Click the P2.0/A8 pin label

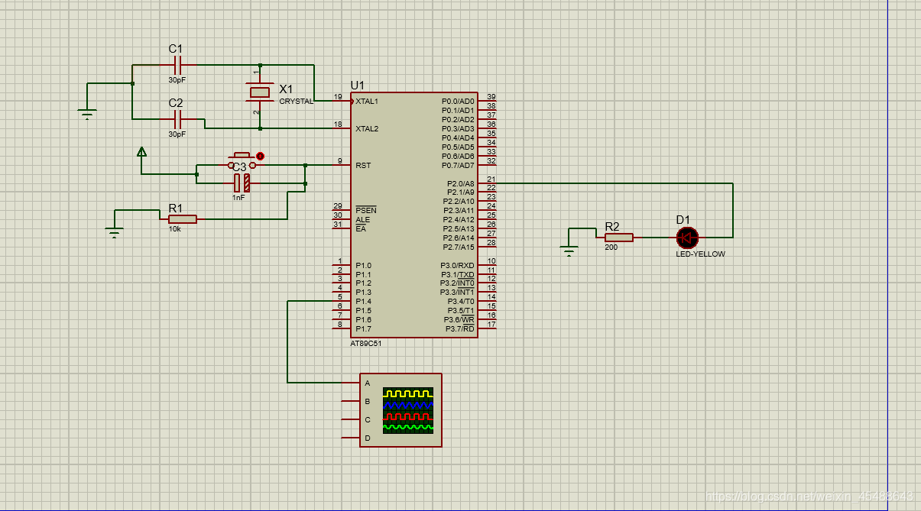click(x=460, y=183)
